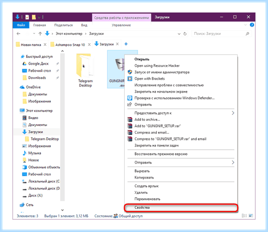
Task: Open the Управление ribbon tab
Action: pyautogui.click(x=121, y=25)
